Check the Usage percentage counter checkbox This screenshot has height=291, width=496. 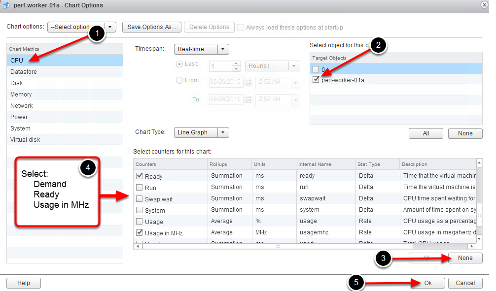coord(140,222)
